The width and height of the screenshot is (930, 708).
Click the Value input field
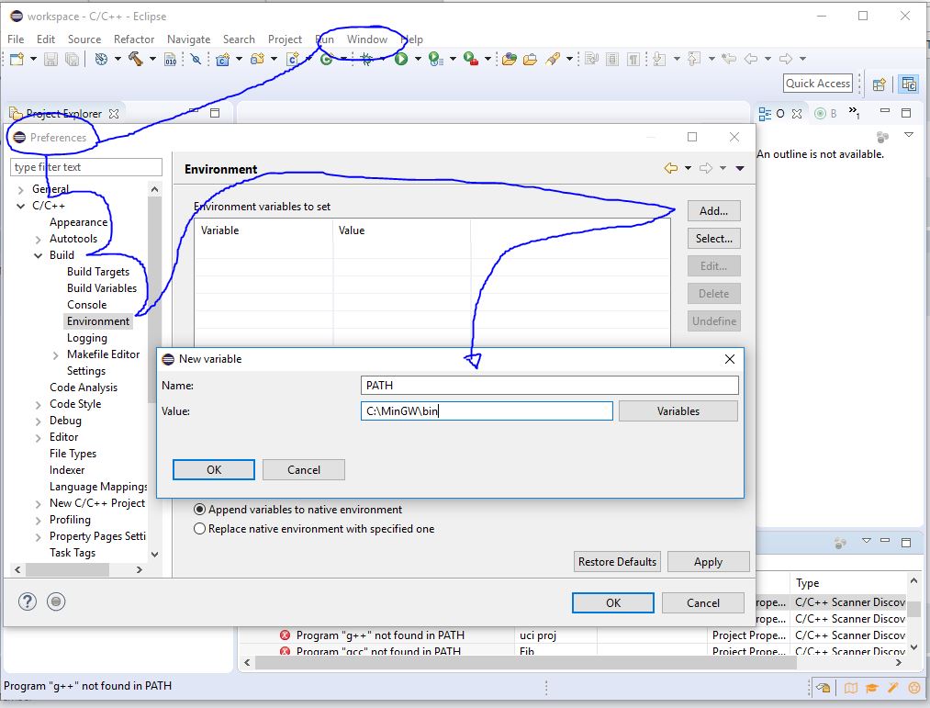click(487, 411)
